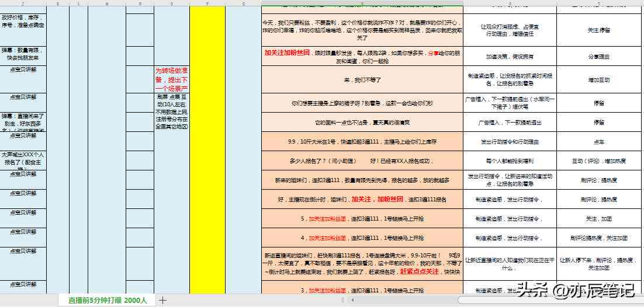This screenshot has height=307, width=644.
Task: Select the cell 增加互动
Action: (x=599, y=79)
